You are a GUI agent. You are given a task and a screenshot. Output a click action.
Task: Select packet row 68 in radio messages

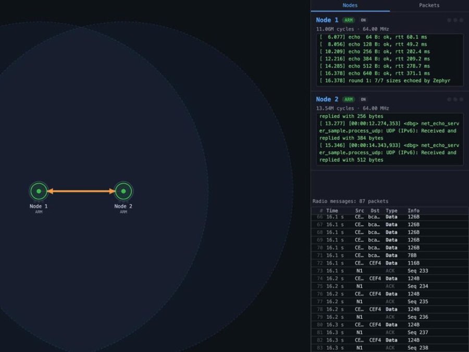pyautogui.click(x=390, y=232)
